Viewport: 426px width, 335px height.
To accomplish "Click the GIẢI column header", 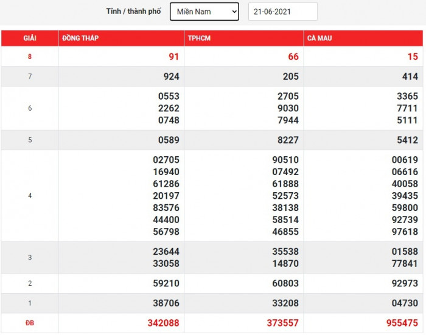I will click(30, 38).
